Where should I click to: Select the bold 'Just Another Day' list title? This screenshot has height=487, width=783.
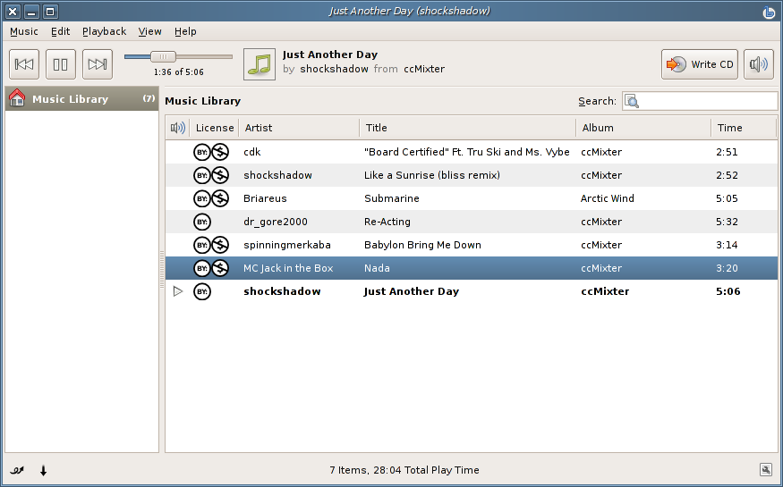click(411, 291)
